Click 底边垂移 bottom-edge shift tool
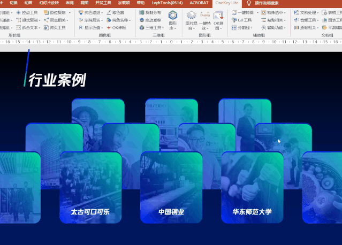The image size is (342, 245). (x=150, y=20)
